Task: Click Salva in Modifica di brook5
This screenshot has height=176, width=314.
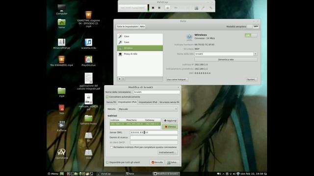Action: pyautogui.click(x=173, y=162)
